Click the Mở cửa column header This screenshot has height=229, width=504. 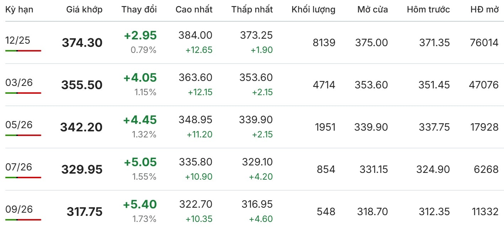coord(372,10)
